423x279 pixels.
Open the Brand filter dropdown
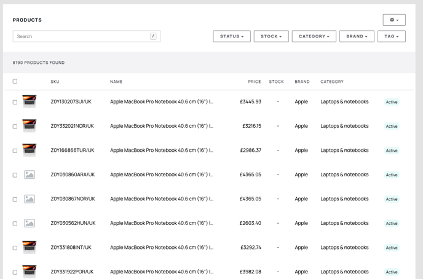coord(357,36)
